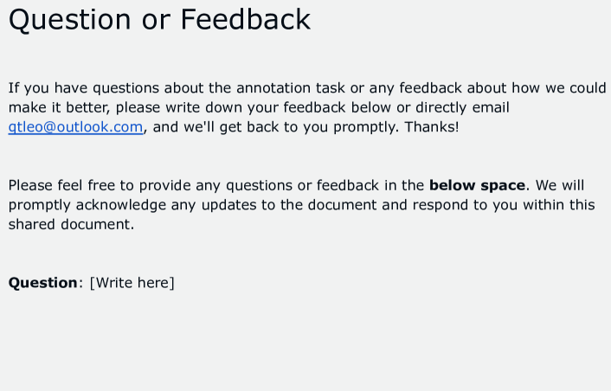Click the bold 'below space' text

(x=478, y=185)
